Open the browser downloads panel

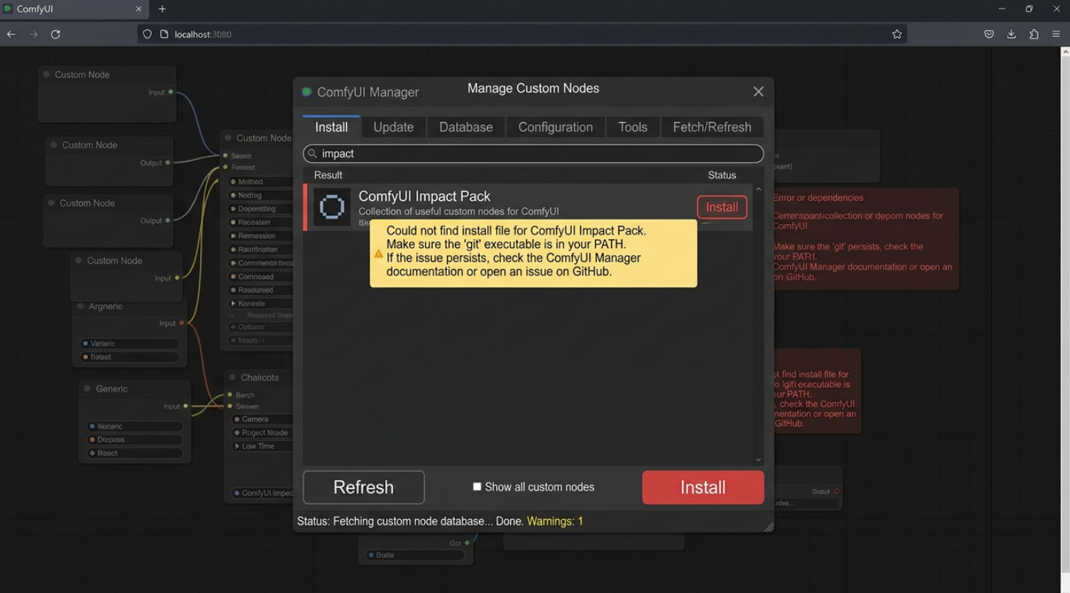pos(1011,34)
